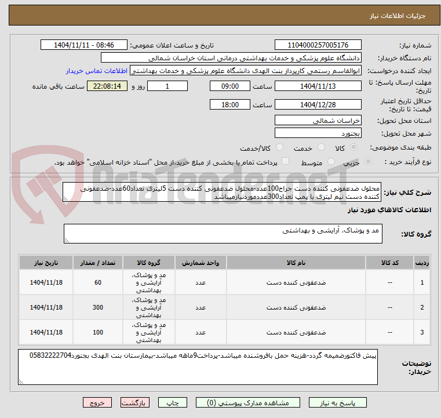This screenshot has height=418, width=441.
Task: Click the نام کالا column header
Action: pos(296,263)
